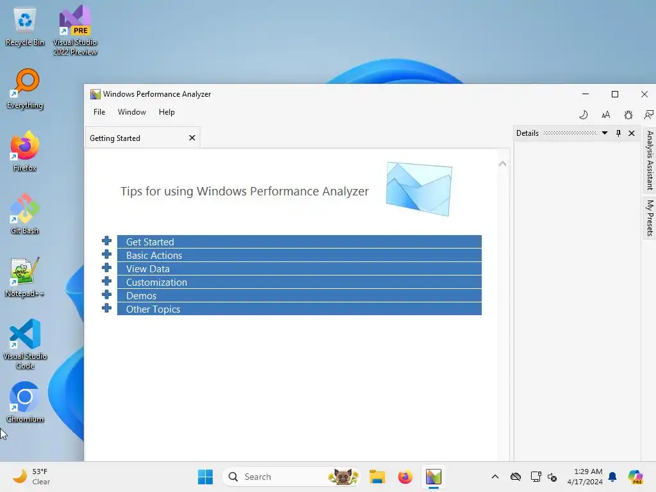Open the Window menu
The width and height of the screenshot is (656, 492).
(x=132, y=112)
